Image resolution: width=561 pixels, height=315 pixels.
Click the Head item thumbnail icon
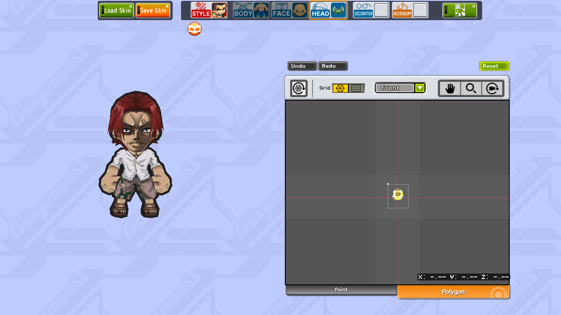tap(338, 10)
